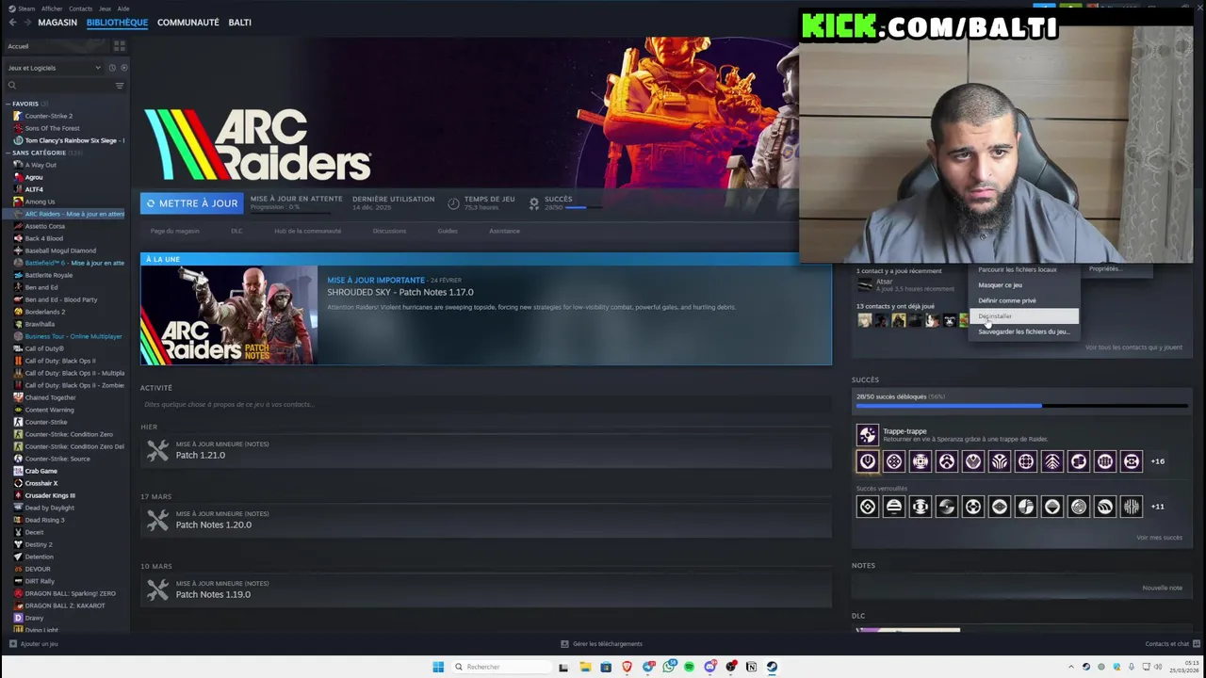Switch to the COMMUNAUTÉ tab
The width and height of the screenshot is (1206, 678).
pos(188,23)
